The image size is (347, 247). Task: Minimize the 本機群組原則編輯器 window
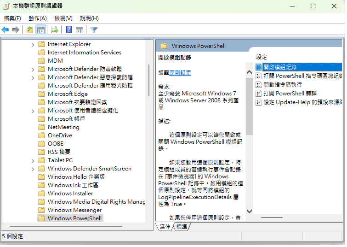click(x=292, y=6)
